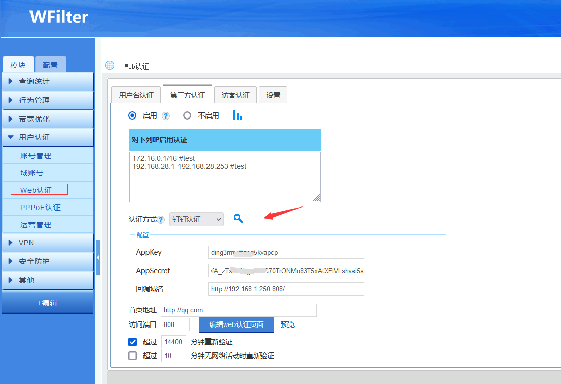Click help icon beside 认证方式 label

click(161, 220)
